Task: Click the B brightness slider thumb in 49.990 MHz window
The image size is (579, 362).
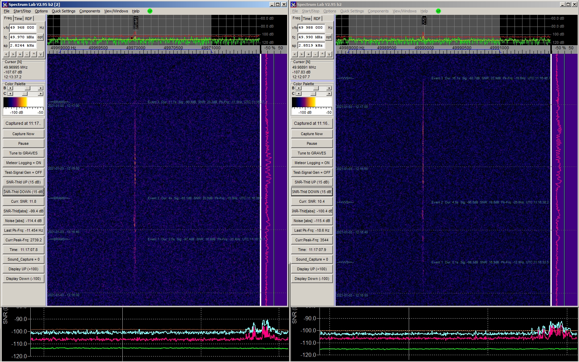Action: coord(316,88)
